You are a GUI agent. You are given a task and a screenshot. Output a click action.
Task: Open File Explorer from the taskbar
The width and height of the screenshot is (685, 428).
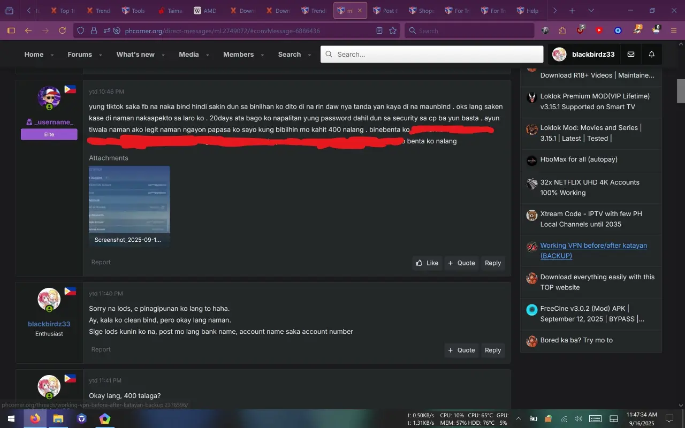[x=58, y=418]
